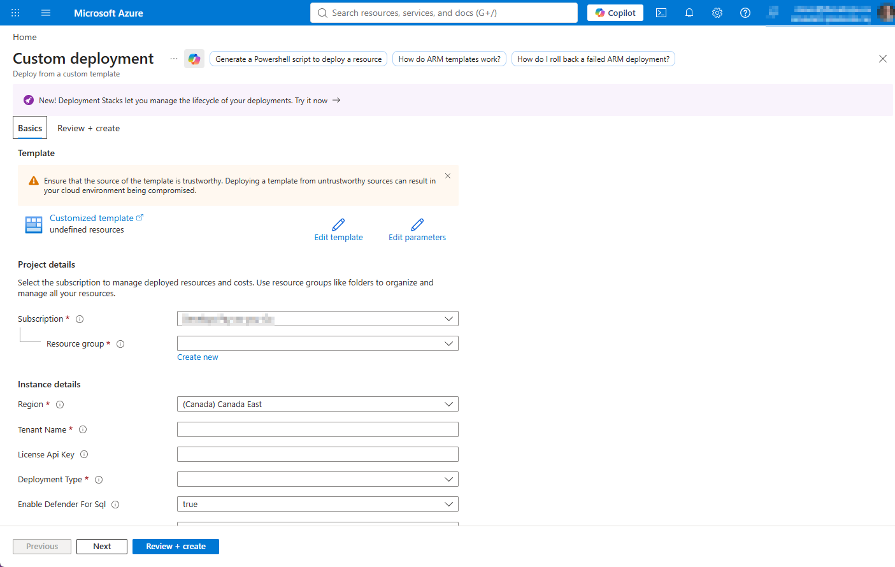Open the more options ellipsis by title
The height and width of the screenshot is (567, 895).
pos(174,59)
